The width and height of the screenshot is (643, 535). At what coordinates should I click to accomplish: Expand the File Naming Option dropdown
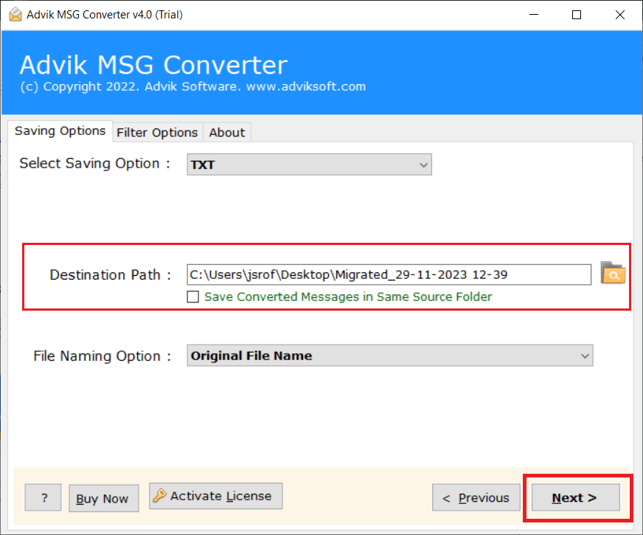pyautogui.click(x=390, y=355)
